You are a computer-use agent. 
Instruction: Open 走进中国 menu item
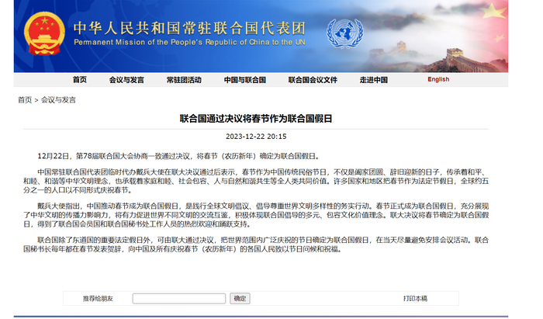click(374, 80)
